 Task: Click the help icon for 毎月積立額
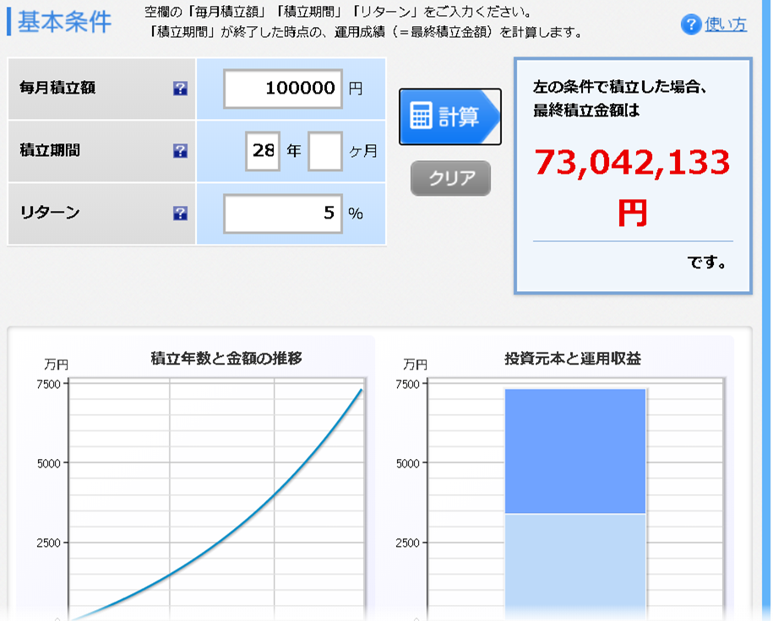180,88
